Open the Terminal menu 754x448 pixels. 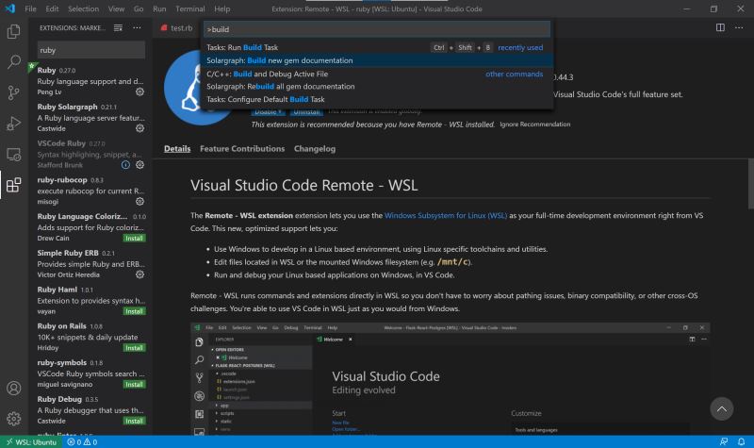tap(188, 8)
